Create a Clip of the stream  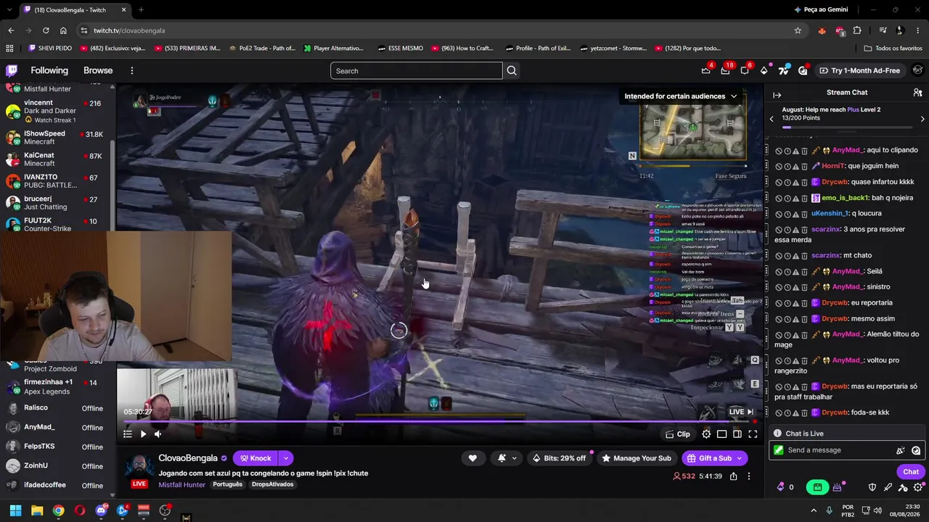pyautogui.click(x=678, y=434)
